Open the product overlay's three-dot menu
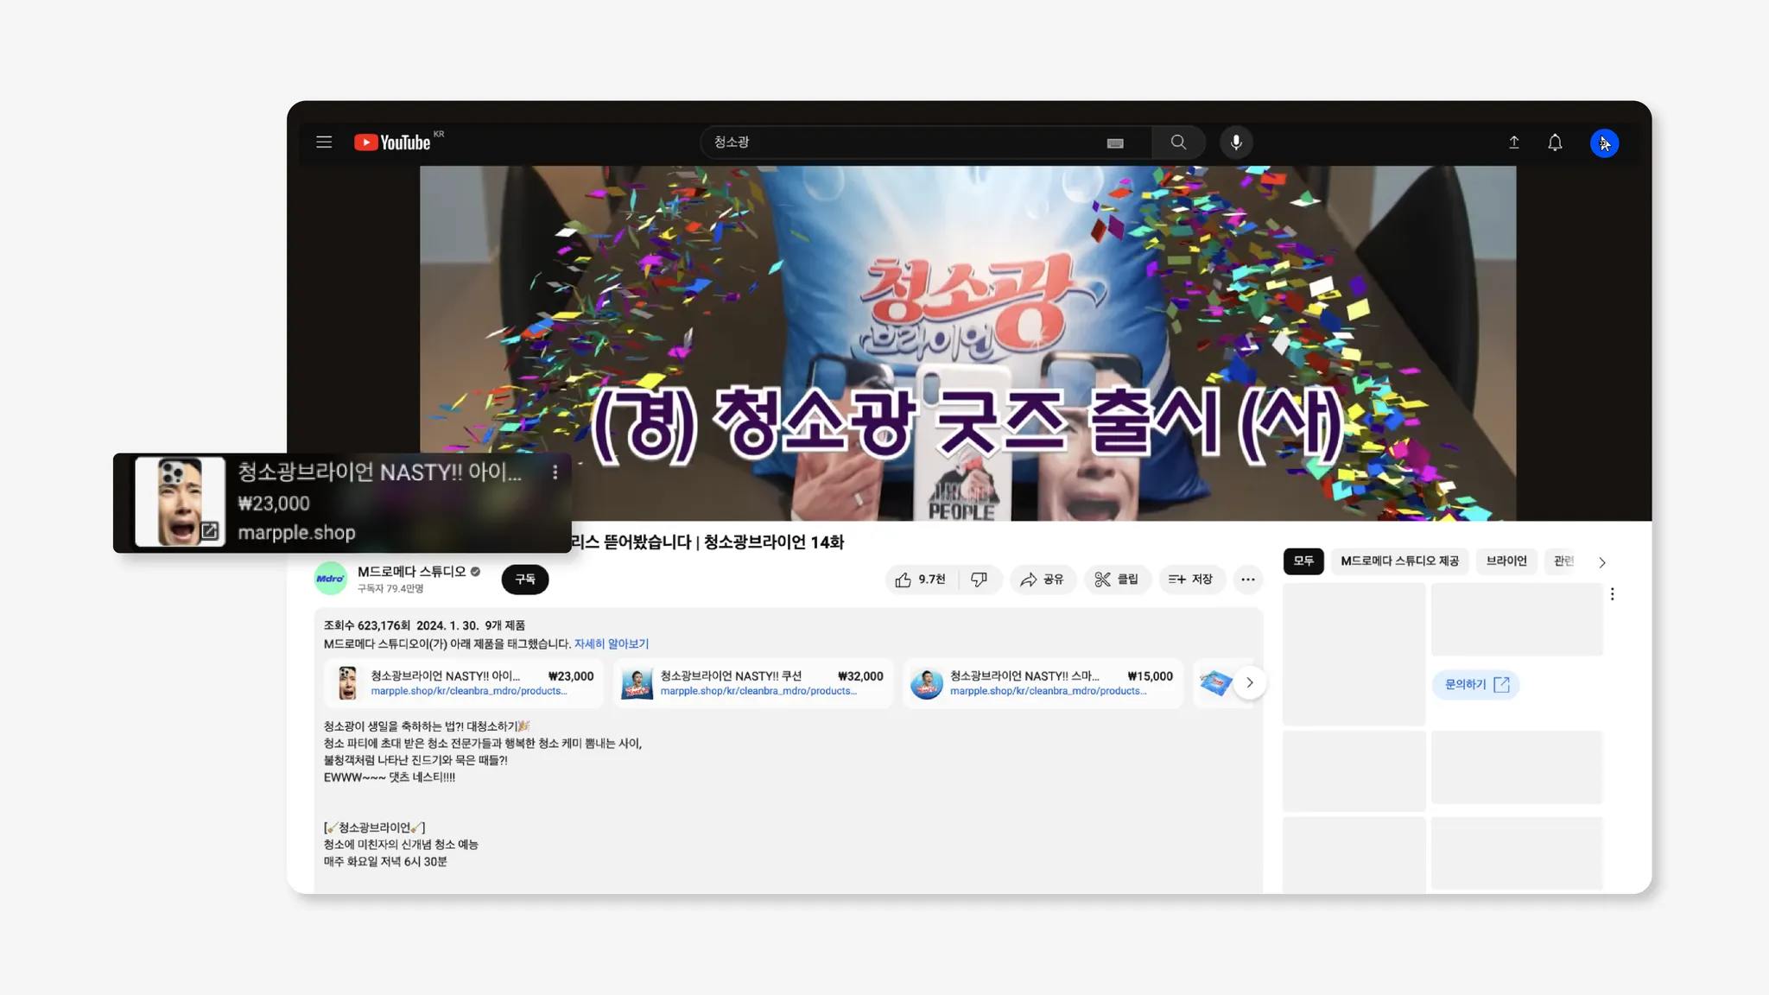1769x995 pixels. coord(555,472)
